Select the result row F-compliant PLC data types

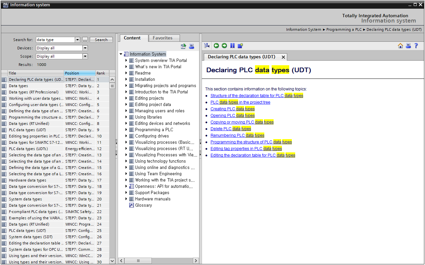tap(55, 212)
